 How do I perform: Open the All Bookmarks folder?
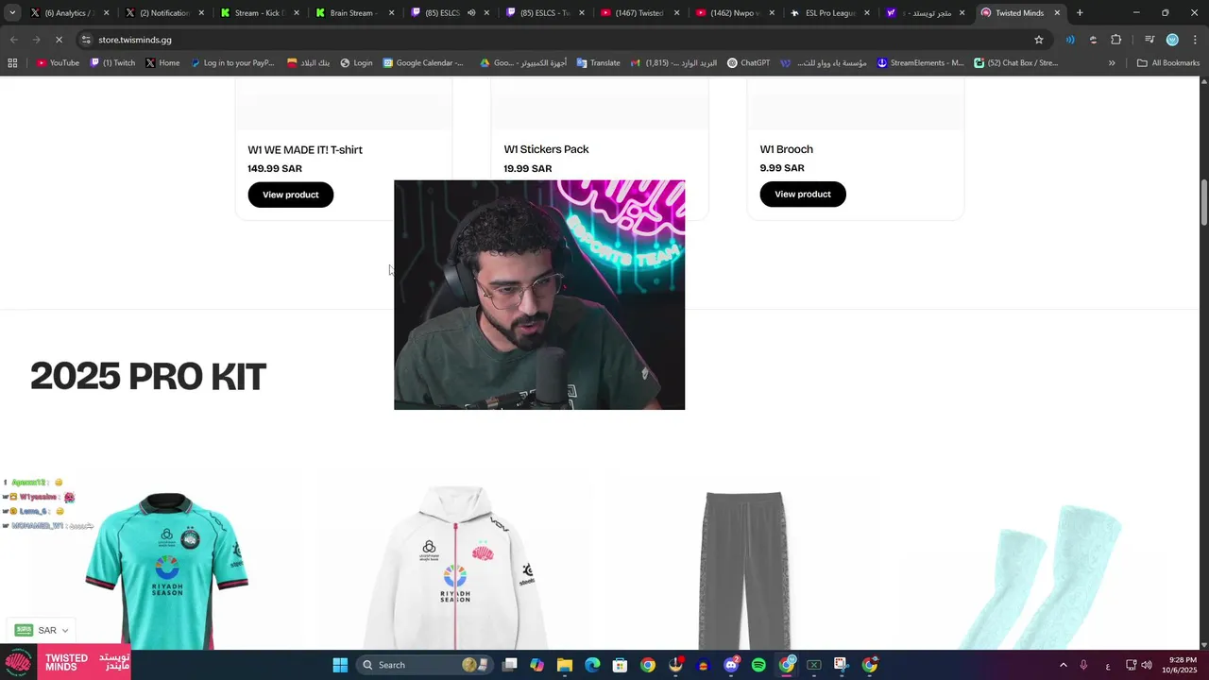1168,63
